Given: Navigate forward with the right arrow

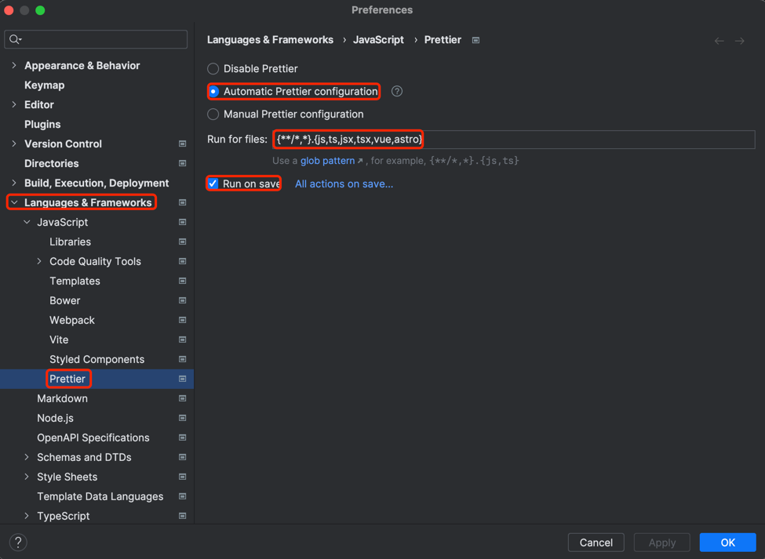Looking at the screenshot, I should tap(740, 41).
